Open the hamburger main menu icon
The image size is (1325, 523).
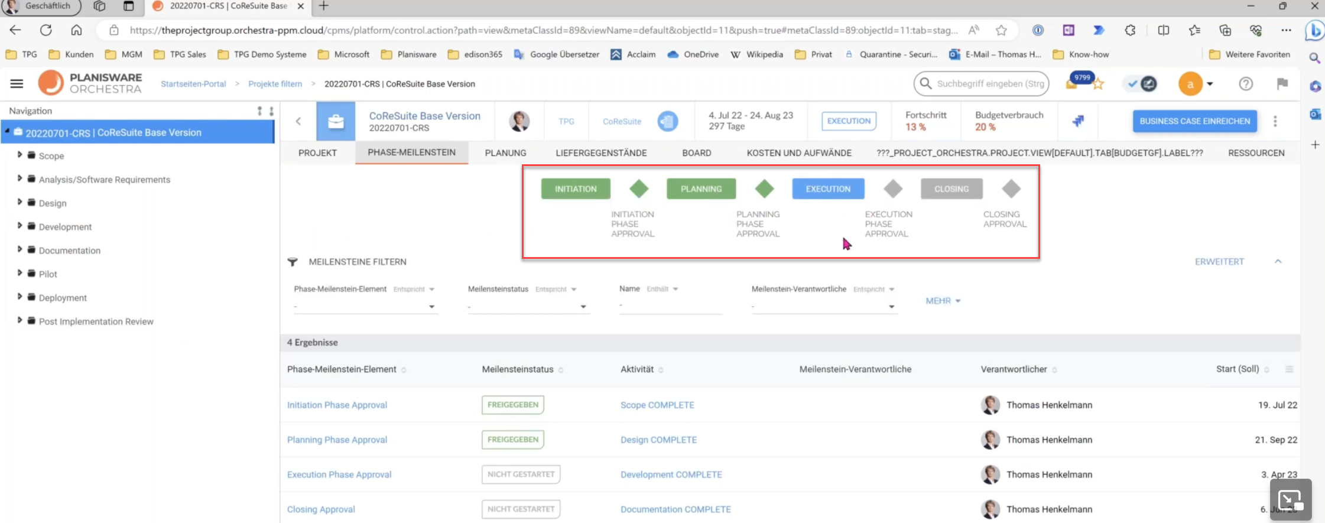[17, 84]
